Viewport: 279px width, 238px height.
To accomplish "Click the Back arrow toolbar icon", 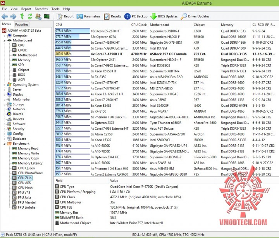I will pyautogui.click(x=5, y=17).
